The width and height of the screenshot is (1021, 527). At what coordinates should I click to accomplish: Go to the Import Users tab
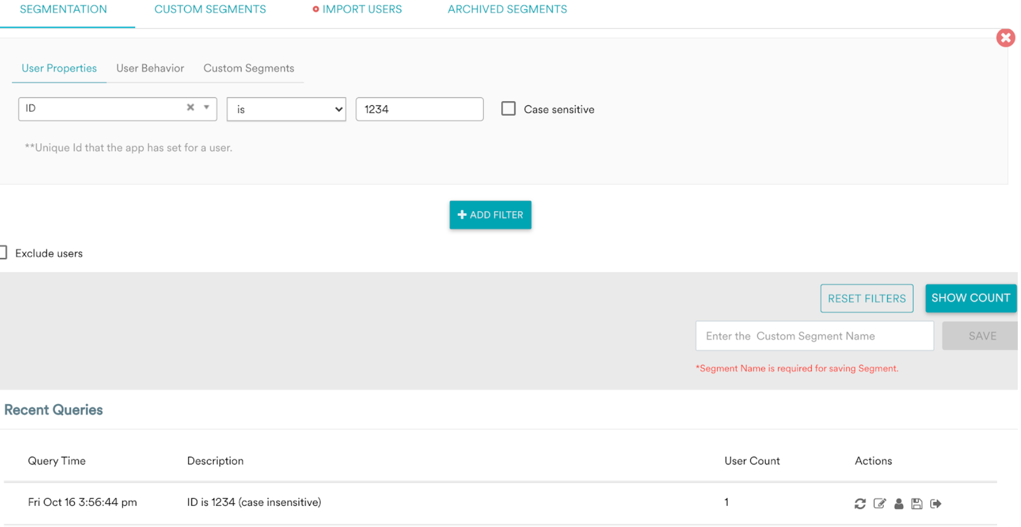coord(362,9)
